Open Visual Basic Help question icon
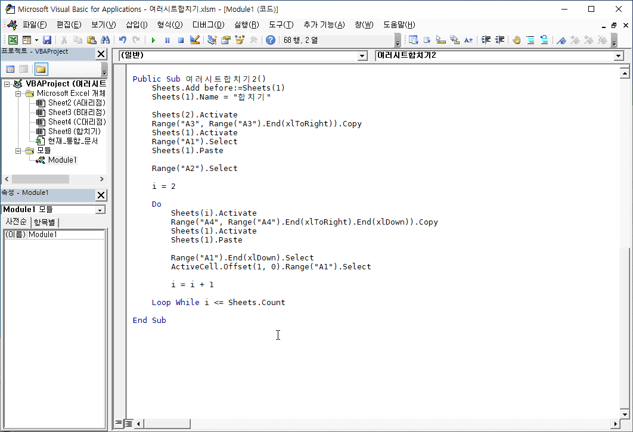The height and width of the screenshot is (432, 633). point(271,40)
